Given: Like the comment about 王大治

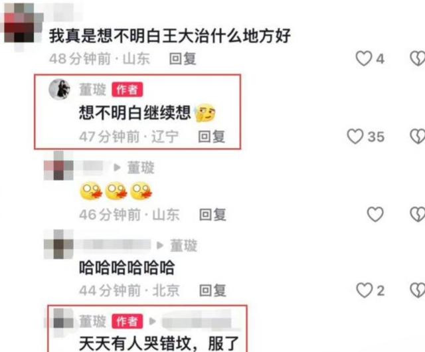Looking at the screenshot, I should (x=363, y=58).
